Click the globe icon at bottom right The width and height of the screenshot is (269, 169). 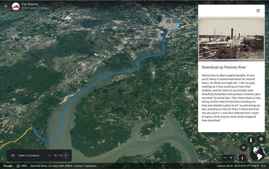[257, 154]
